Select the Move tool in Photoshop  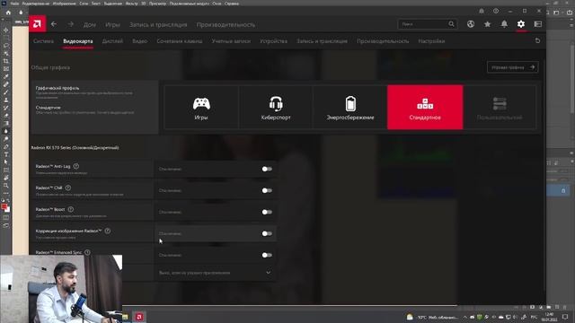click(x=6, y=30)
